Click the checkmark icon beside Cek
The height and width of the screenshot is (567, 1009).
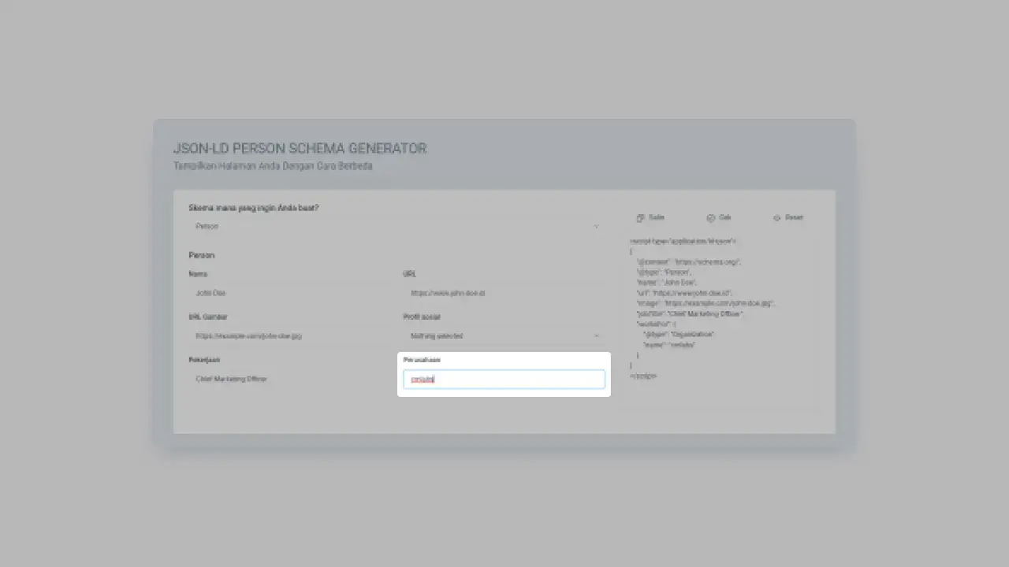pyautogui.click(x=710, y=218)
